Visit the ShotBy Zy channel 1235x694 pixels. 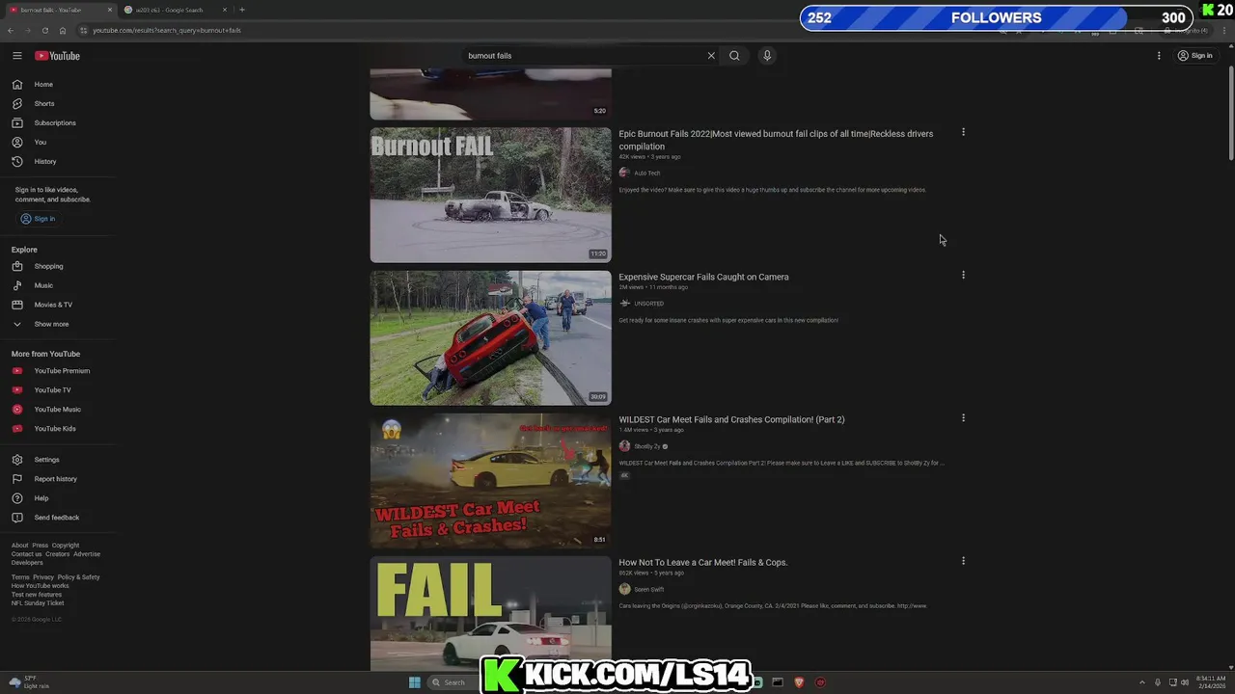(x=646, y=446)
